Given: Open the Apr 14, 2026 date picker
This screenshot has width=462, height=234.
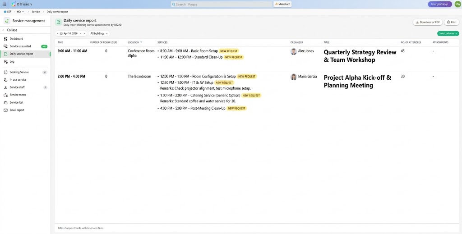Looking at the screenshot, I should [71, 33].
